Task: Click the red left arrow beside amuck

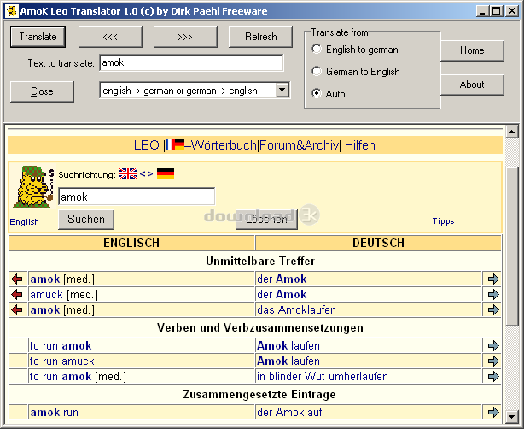Action: tap(17, 295)
